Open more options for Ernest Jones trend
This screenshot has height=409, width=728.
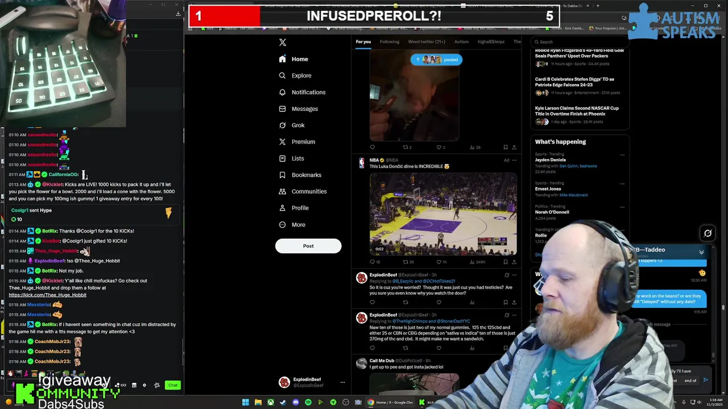click(x=622, y=183)
